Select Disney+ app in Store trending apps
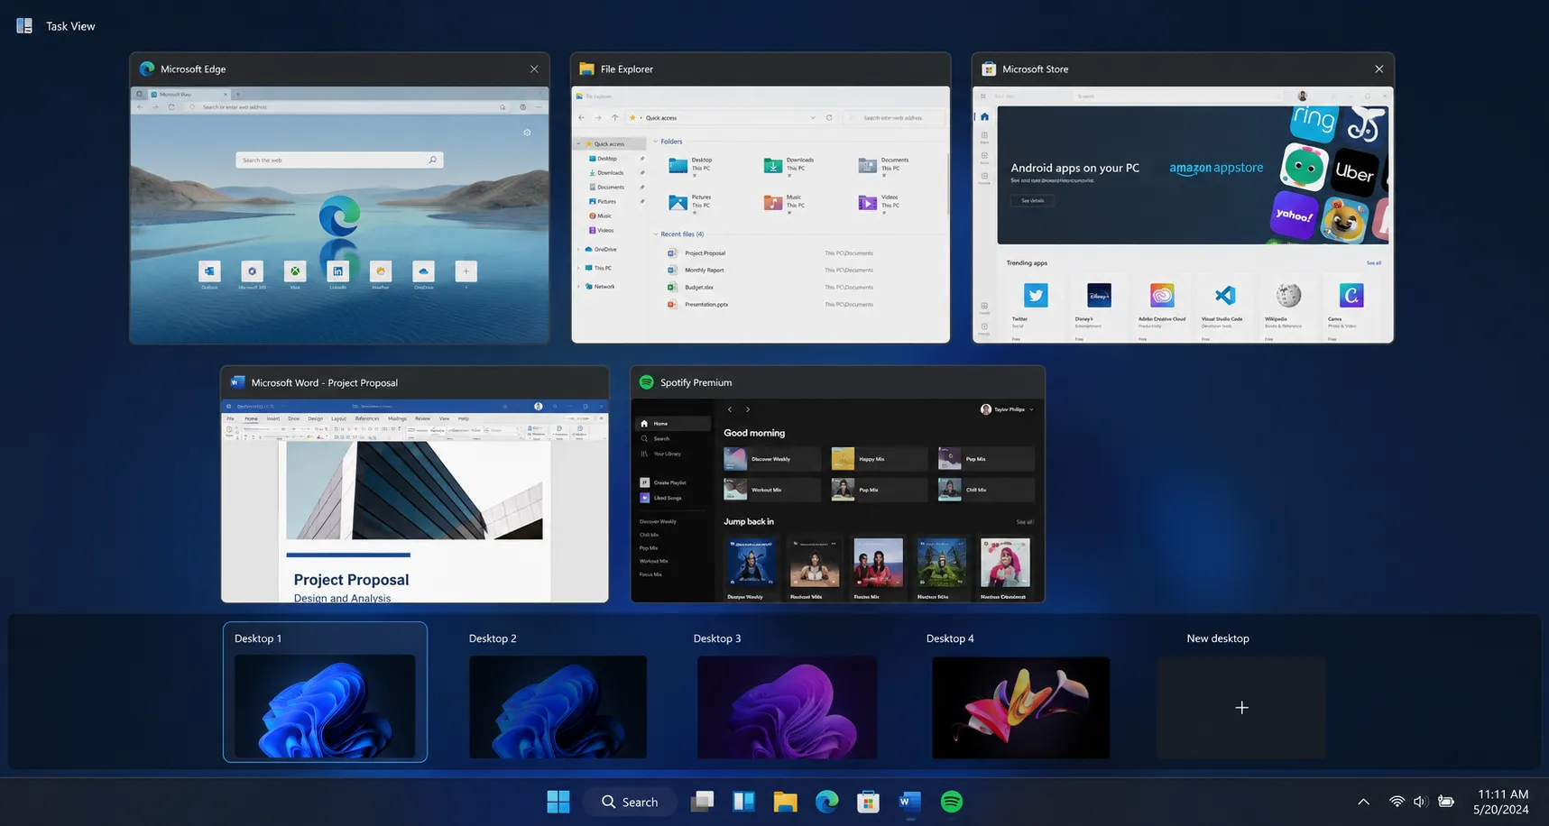This screenshot has width=1549, height=826. click(1099, 305)
